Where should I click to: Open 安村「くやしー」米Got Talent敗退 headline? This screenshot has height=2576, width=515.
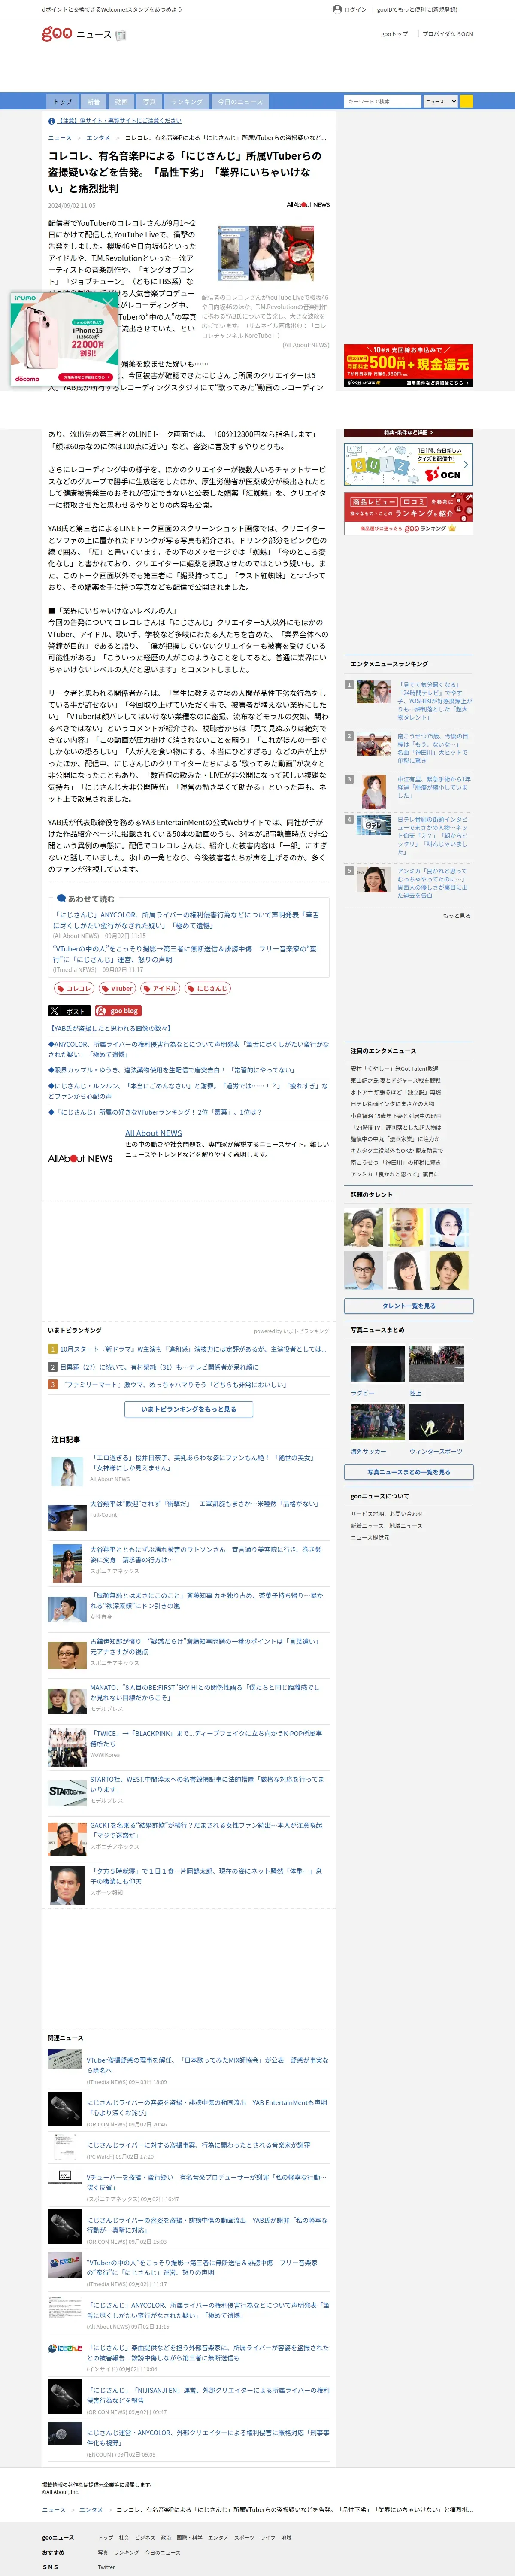[394, 1068]
